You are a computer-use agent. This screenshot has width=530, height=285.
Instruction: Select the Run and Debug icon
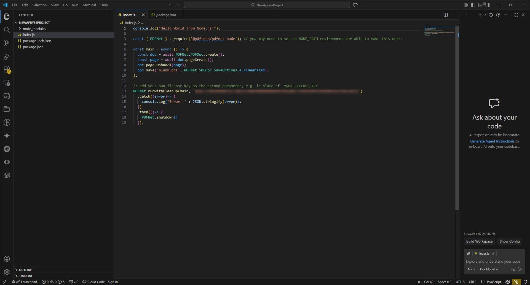click(x=7, y=57)
